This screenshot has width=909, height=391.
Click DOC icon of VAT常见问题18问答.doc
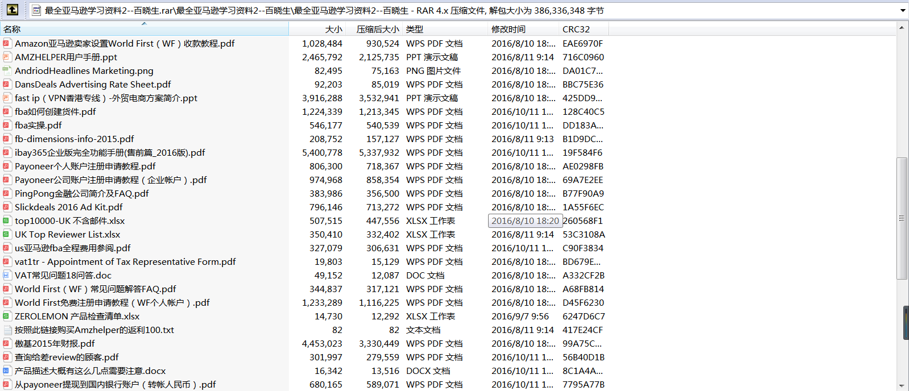point(7,276)
